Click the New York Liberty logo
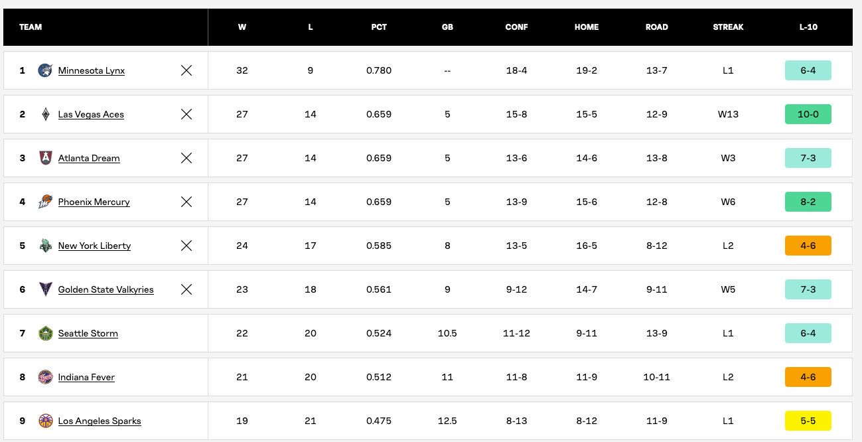 coord(45,246)
